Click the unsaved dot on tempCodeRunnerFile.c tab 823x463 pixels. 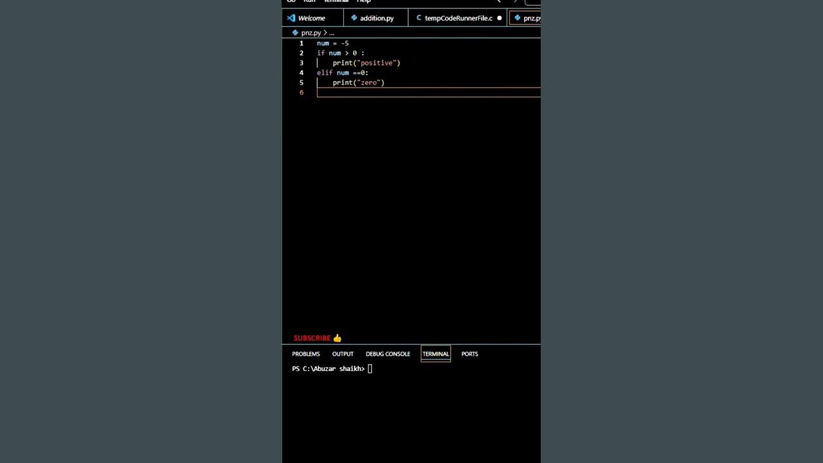(499, 18)
